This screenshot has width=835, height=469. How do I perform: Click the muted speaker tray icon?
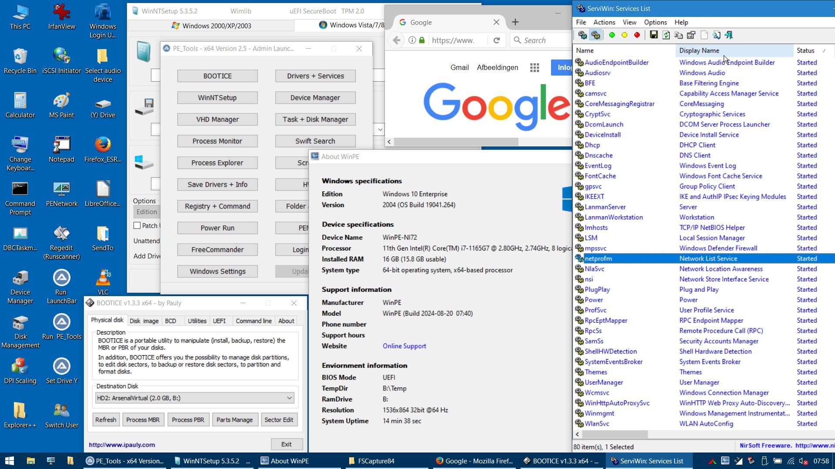pos(804,461)
